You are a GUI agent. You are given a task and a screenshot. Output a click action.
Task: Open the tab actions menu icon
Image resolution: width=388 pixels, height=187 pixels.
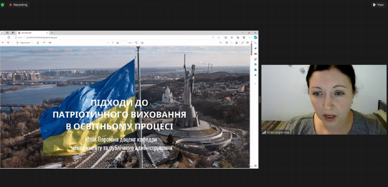[13, 33]
